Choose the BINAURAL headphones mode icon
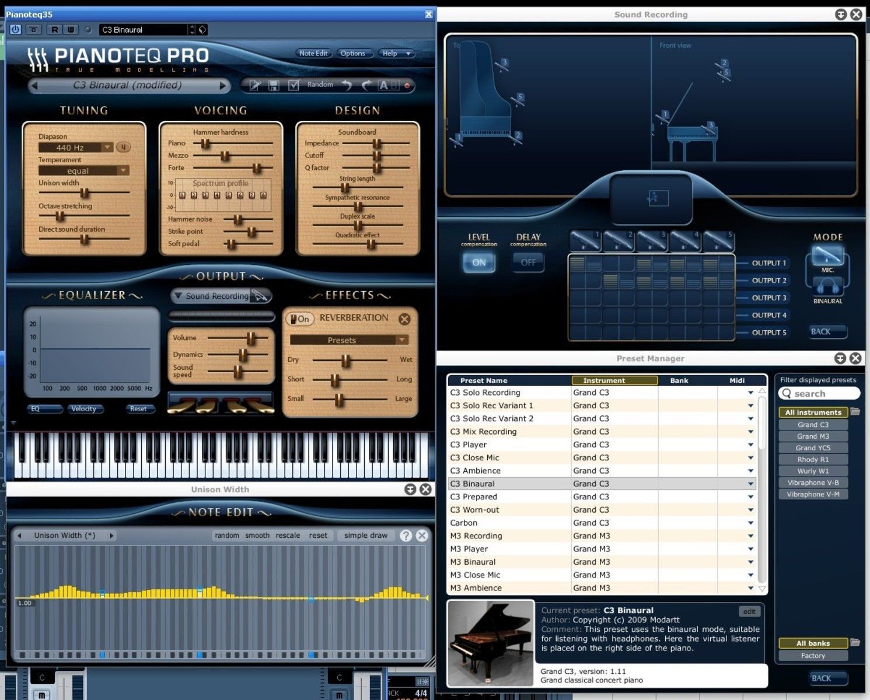 [827, 286]
